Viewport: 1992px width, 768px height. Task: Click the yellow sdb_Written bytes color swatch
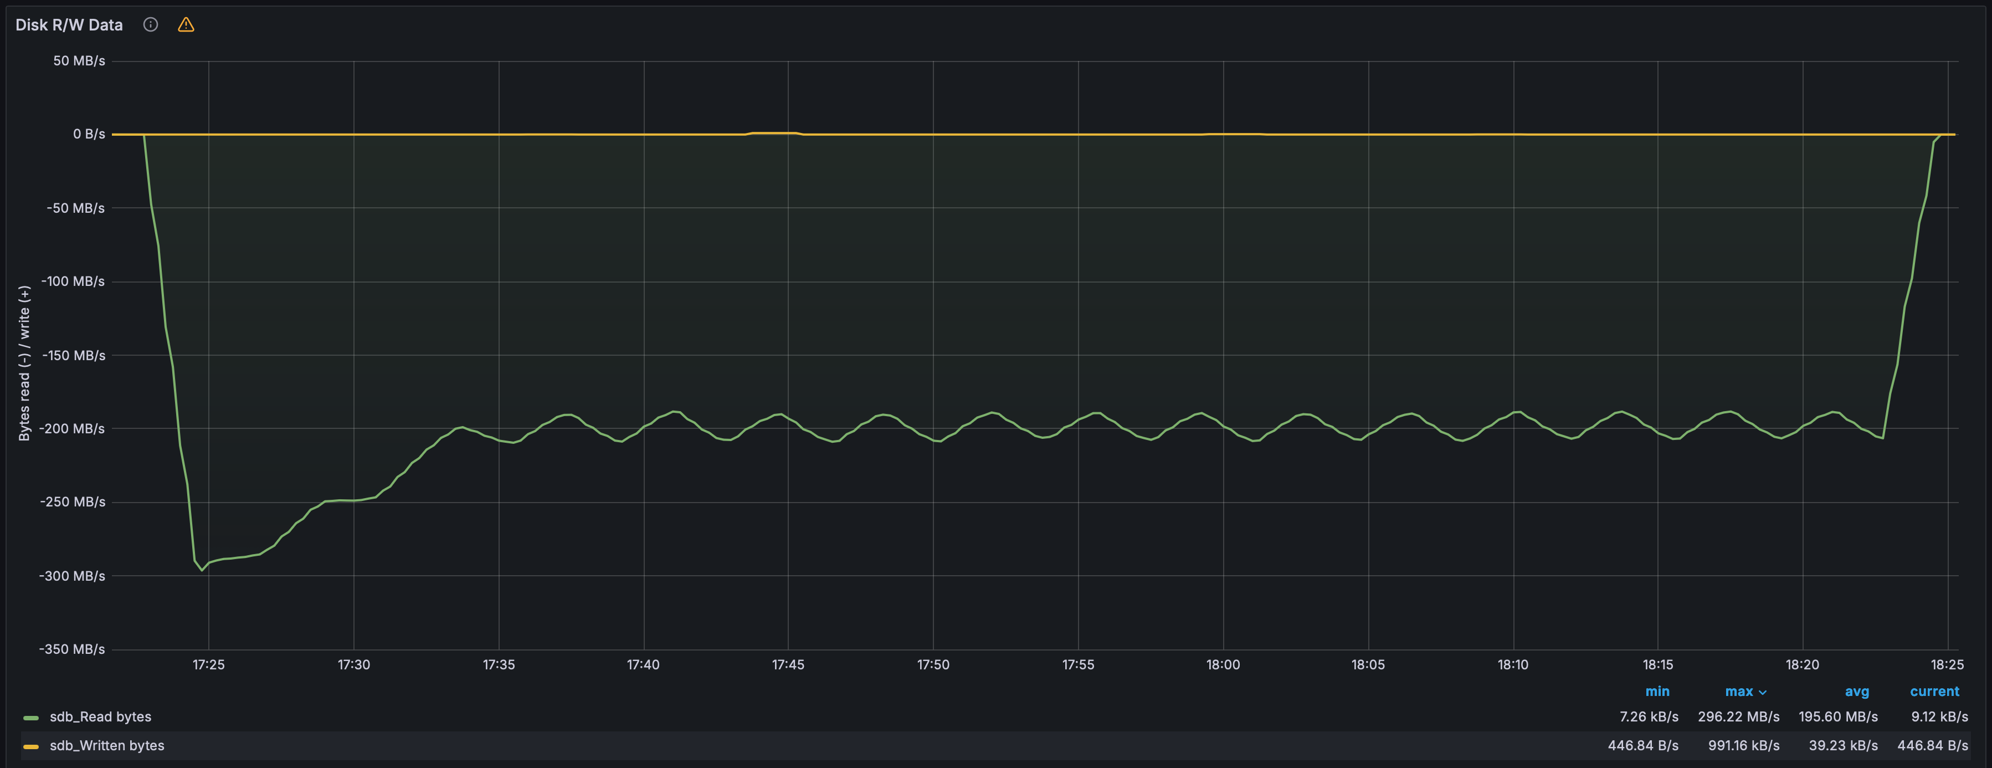tap(31, 746)
